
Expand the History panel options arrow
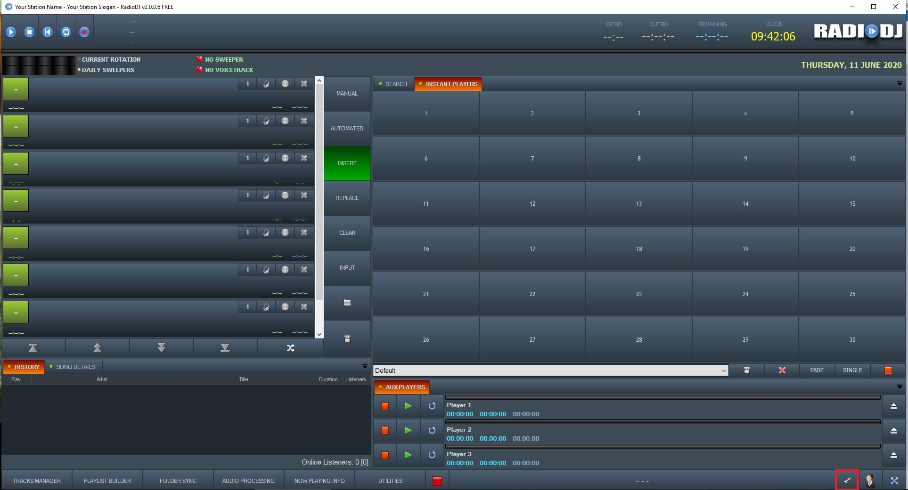pos(364,367)
